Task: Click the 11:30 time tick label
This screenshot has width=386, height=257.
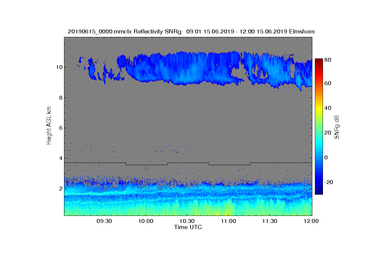Action: [270, 221]
